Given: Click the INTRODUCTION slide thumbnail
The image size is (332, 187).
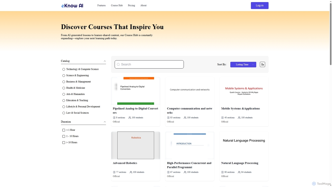Looking at the screenshot, I should coord(190,145).
